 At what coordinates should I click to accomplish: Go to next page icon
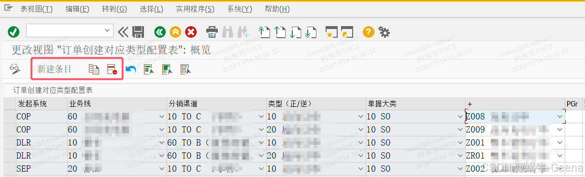[295, 32]
